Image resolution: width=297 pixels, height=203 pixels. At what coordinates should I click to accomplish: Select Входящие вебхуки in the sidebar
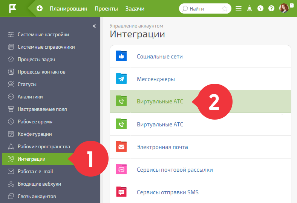tap(40, 184)
